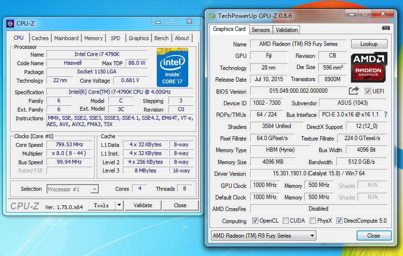Click the AMD Radeon graphics logo
403x256 pixels.
[x=370, y=67]
